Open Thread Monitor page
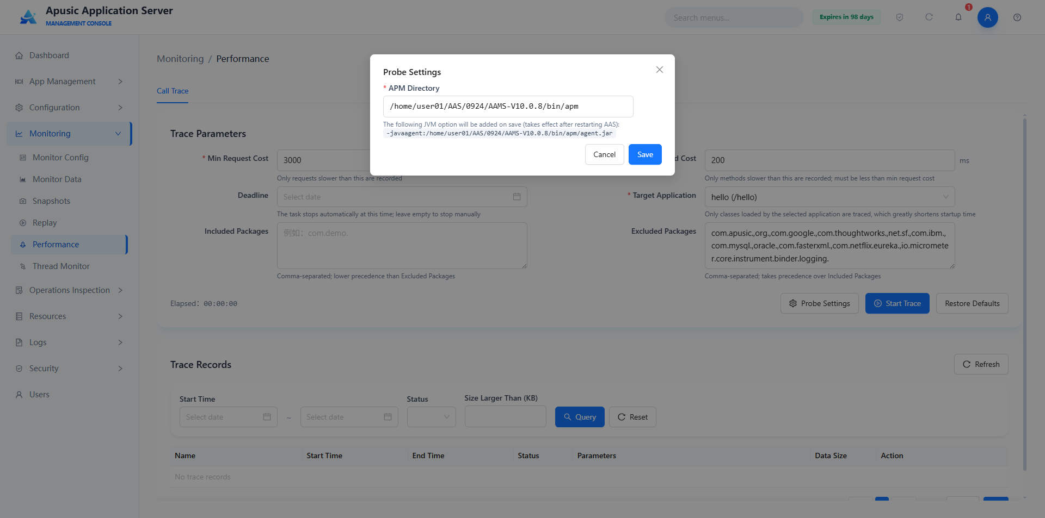 [69, 266]
